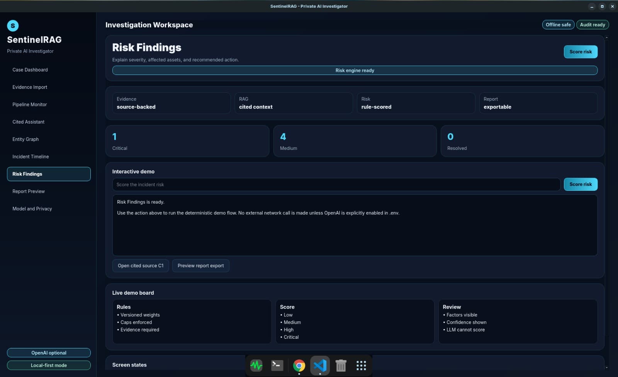
Task: Click the 'Screen states' section heading
Action: pyautogui.click(x=129, y=365)
